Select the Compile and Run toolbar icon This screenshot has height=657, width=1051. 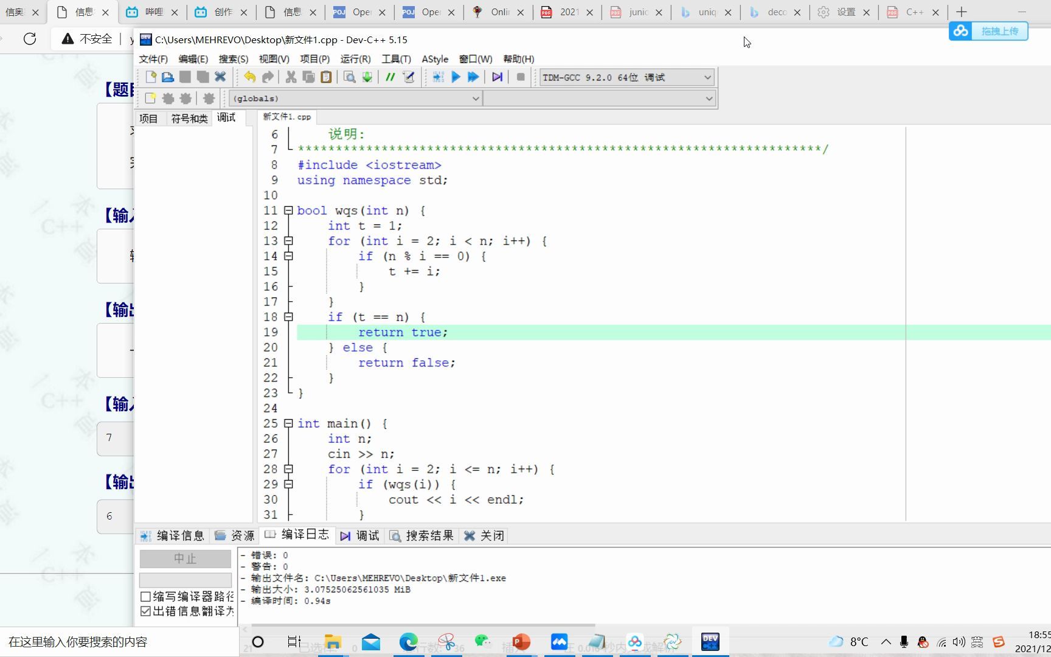(x=474, y=77)
